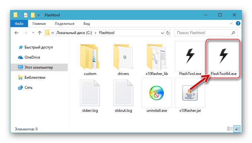Click Flashtool breadcrumb in address bar
Image resolution: width=252 pixels, height=143 pixels.
(107, 33)
